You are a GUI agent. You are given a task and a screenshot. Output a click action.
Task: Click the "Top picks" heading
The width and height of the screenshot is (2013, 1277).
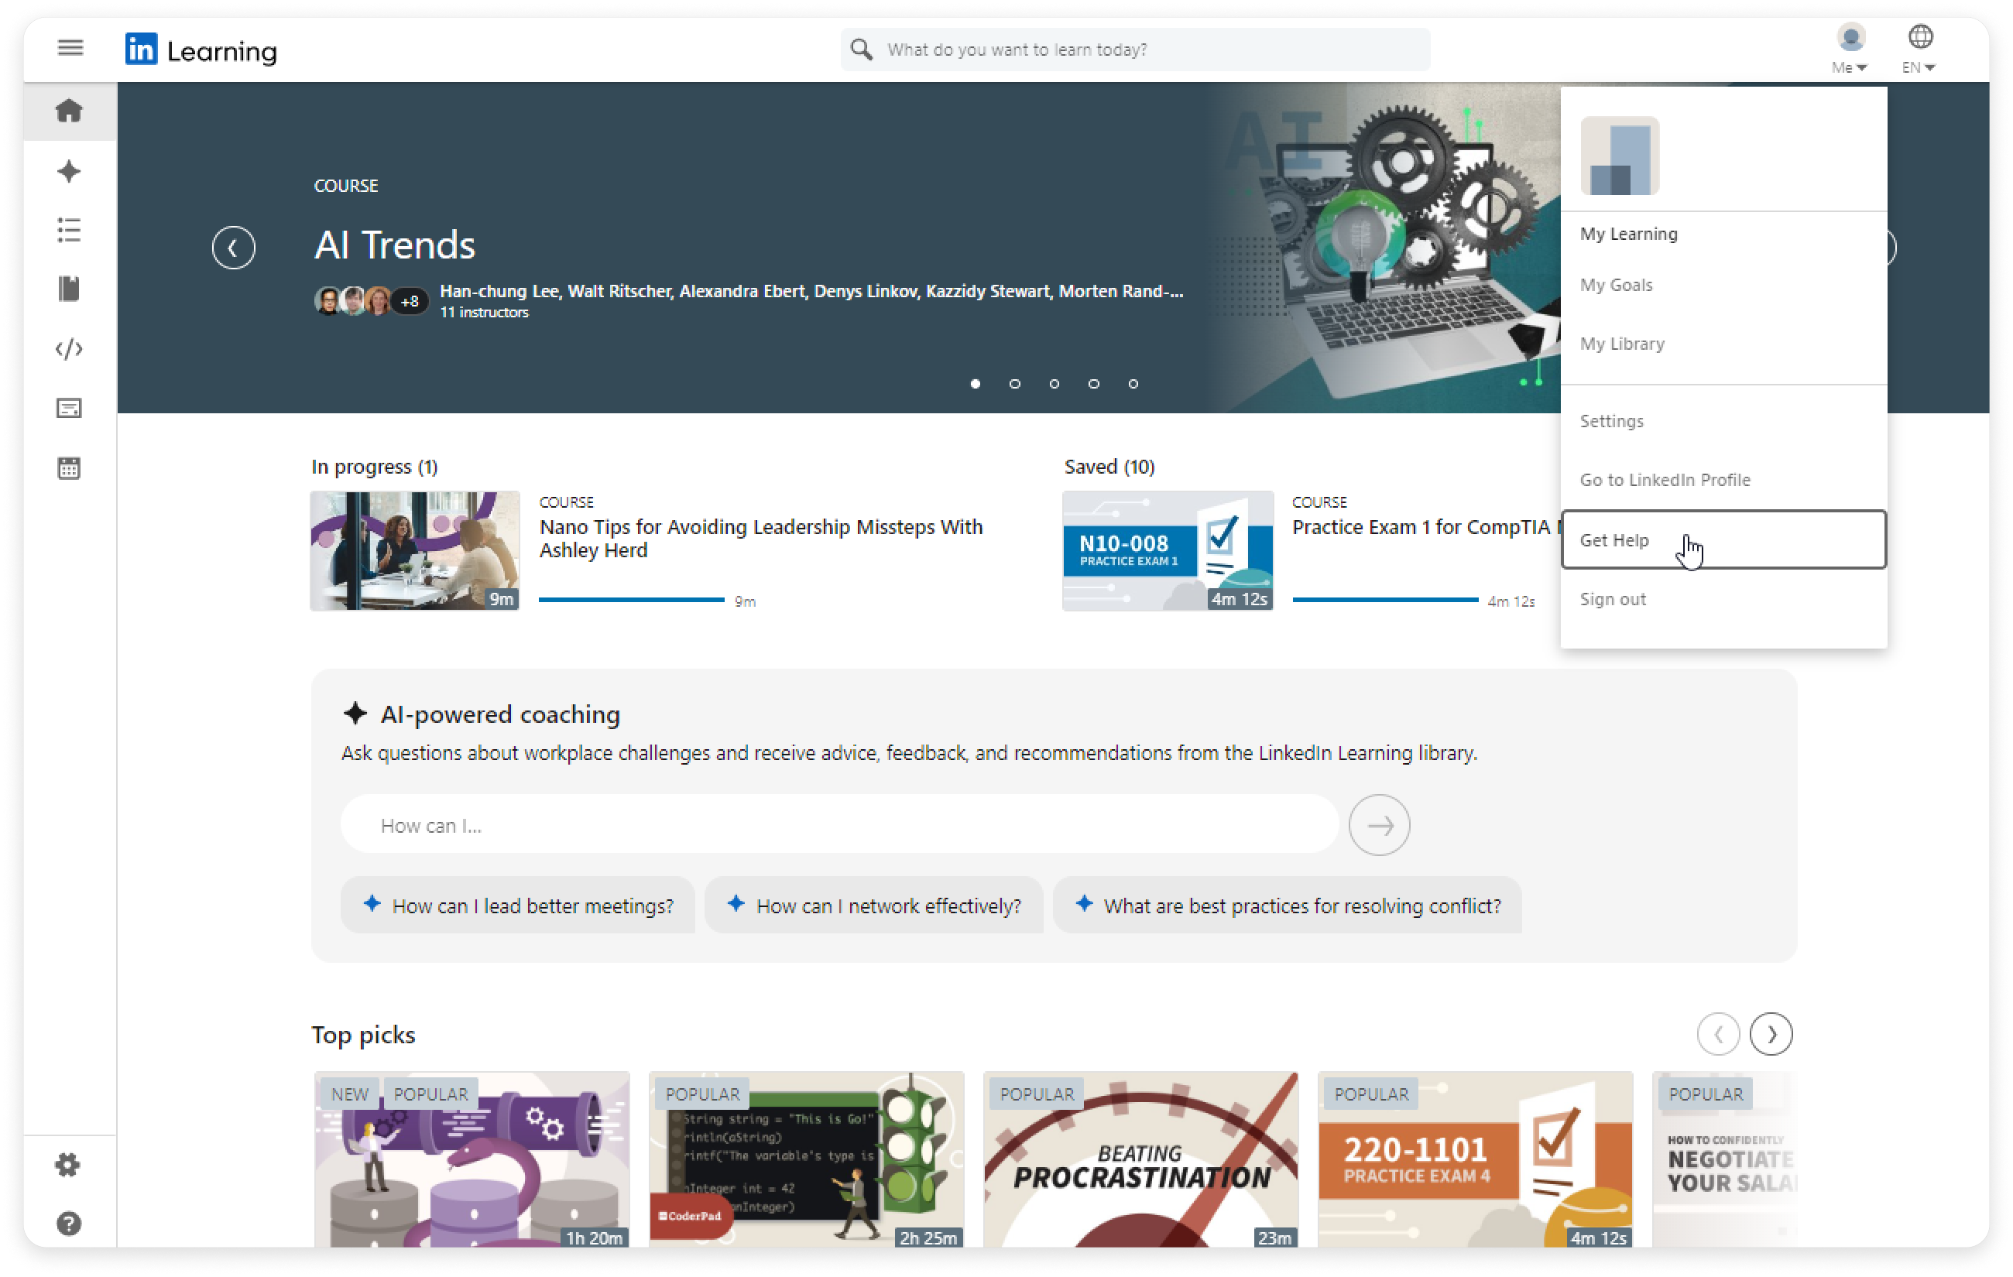click(x=364, y=1035)
